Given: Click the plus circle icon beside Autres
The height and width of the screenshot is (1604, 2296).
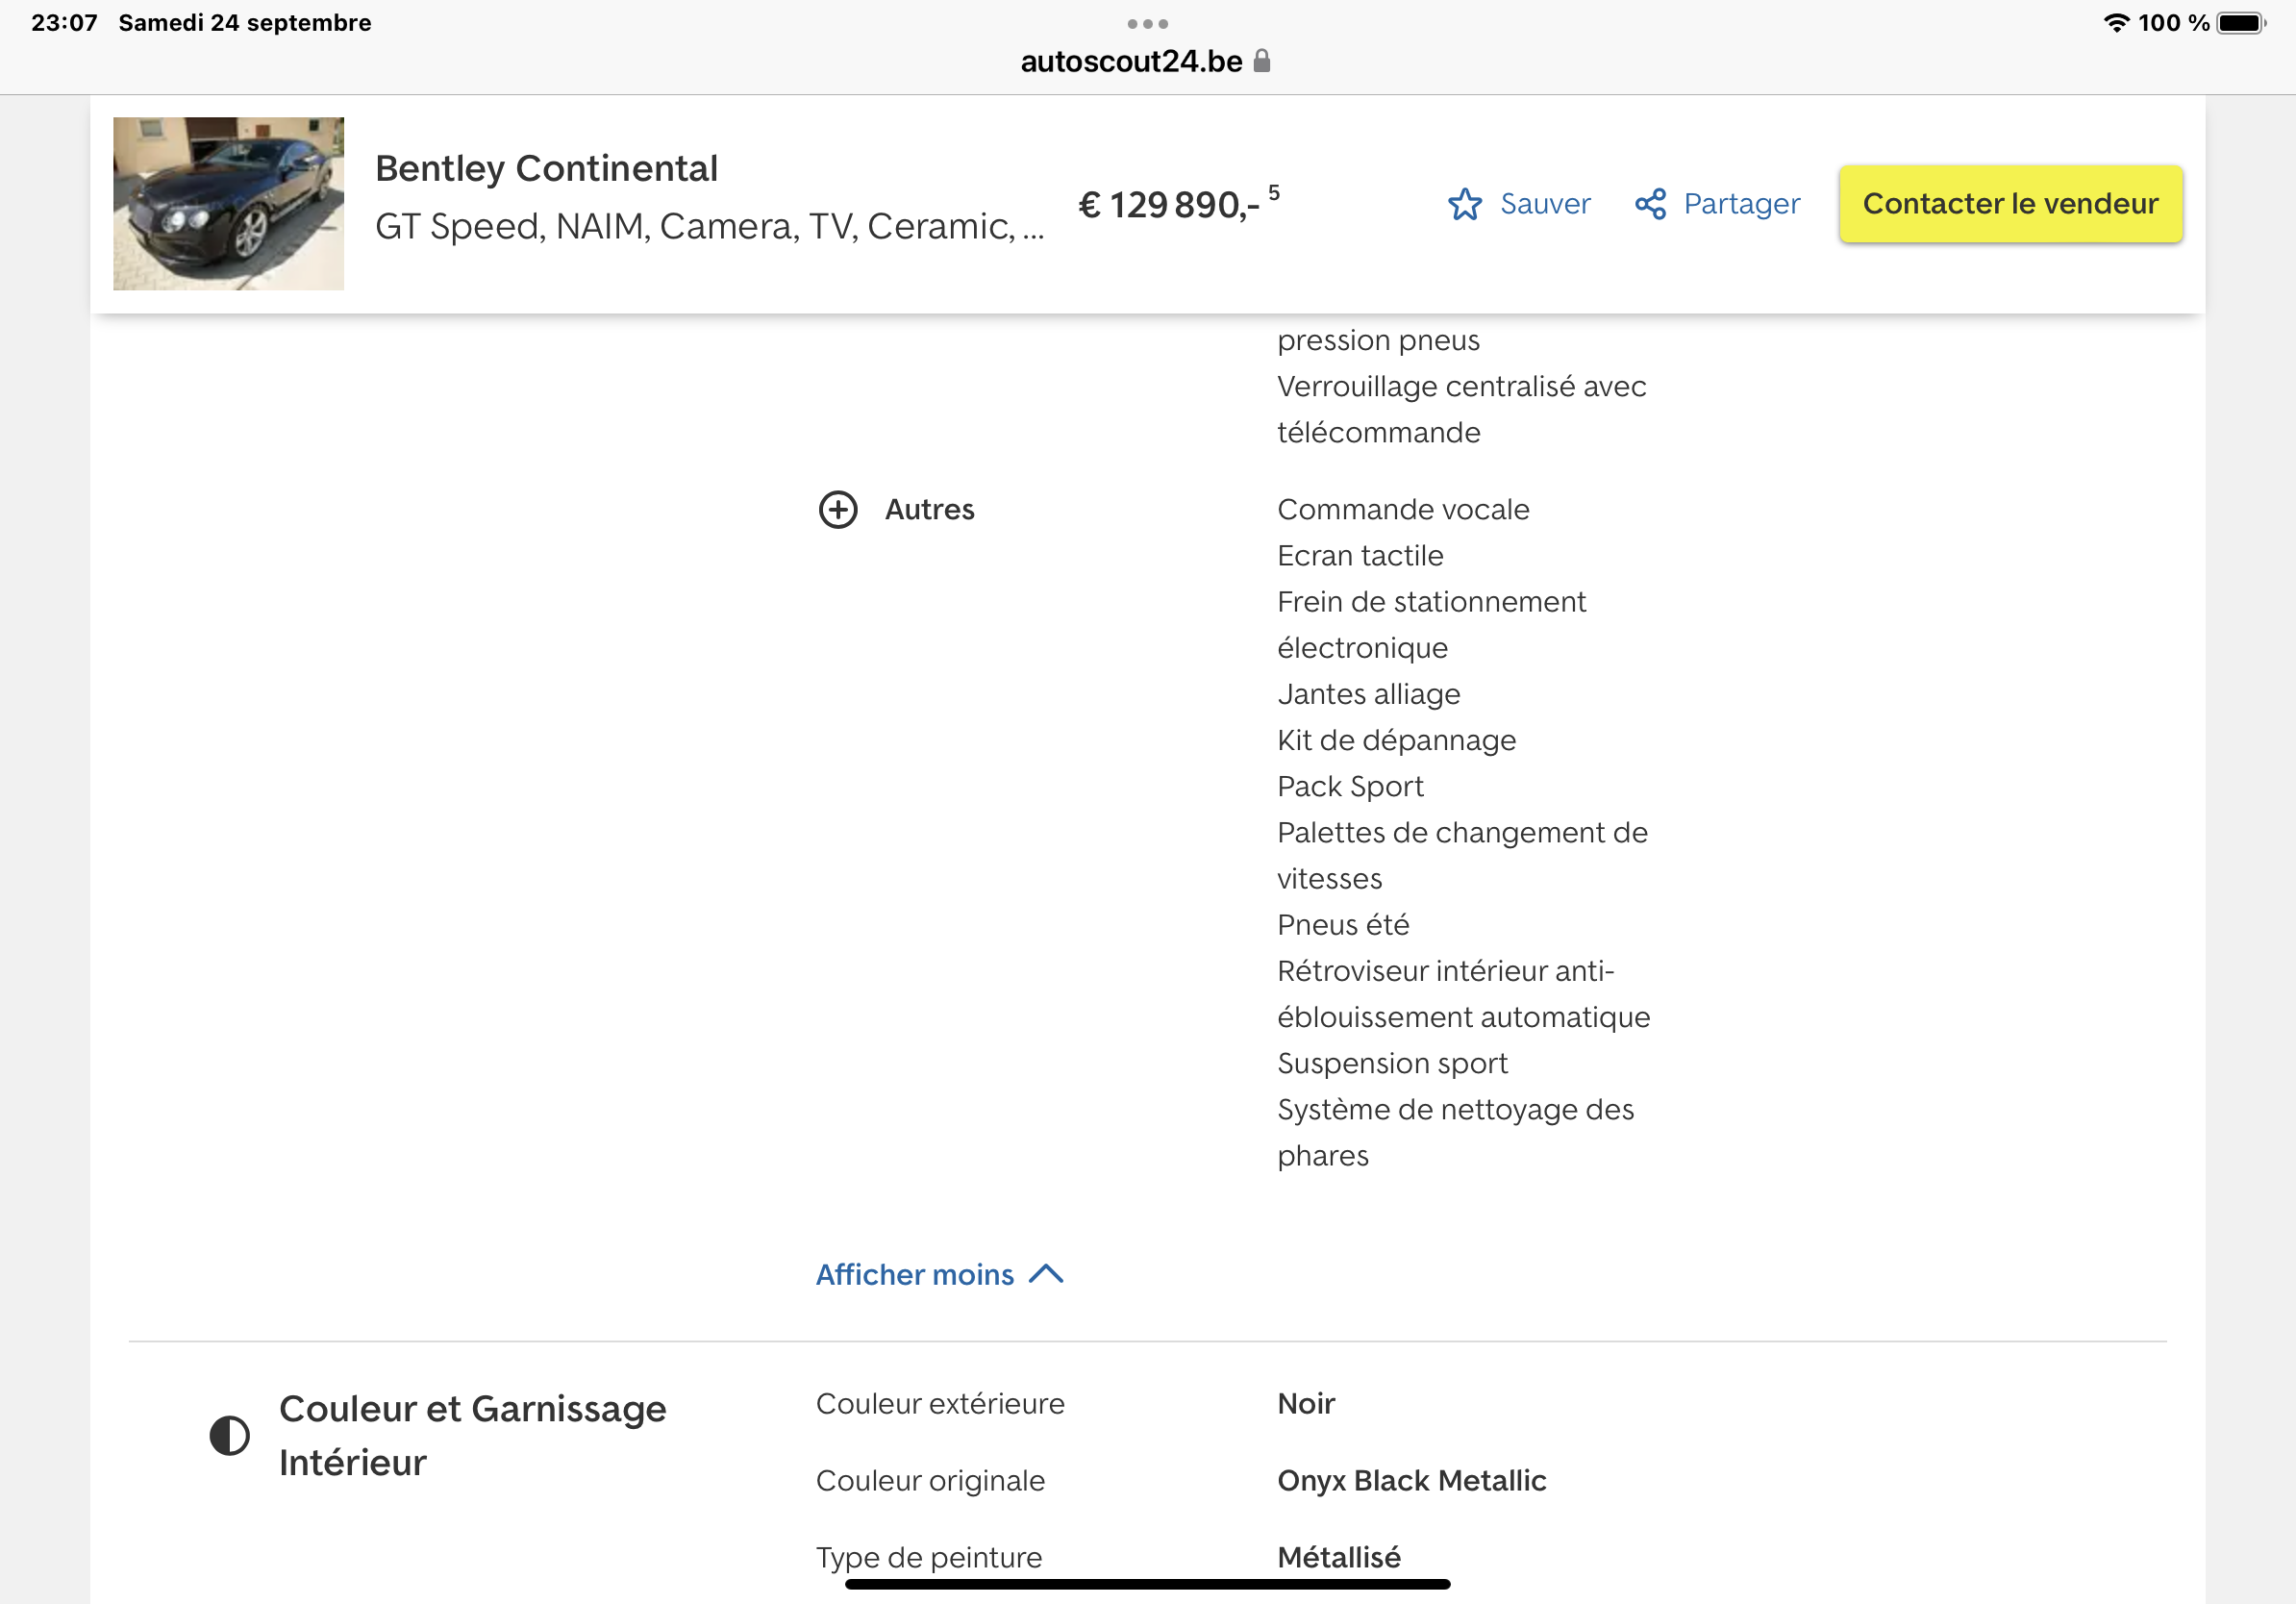Looking at the screenshot, I should [838, 510].
